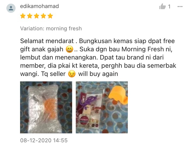Screen dimensions: 189x145
Task: Click the 'Variation: morning fresh' label
Action: tap(51, 29)
